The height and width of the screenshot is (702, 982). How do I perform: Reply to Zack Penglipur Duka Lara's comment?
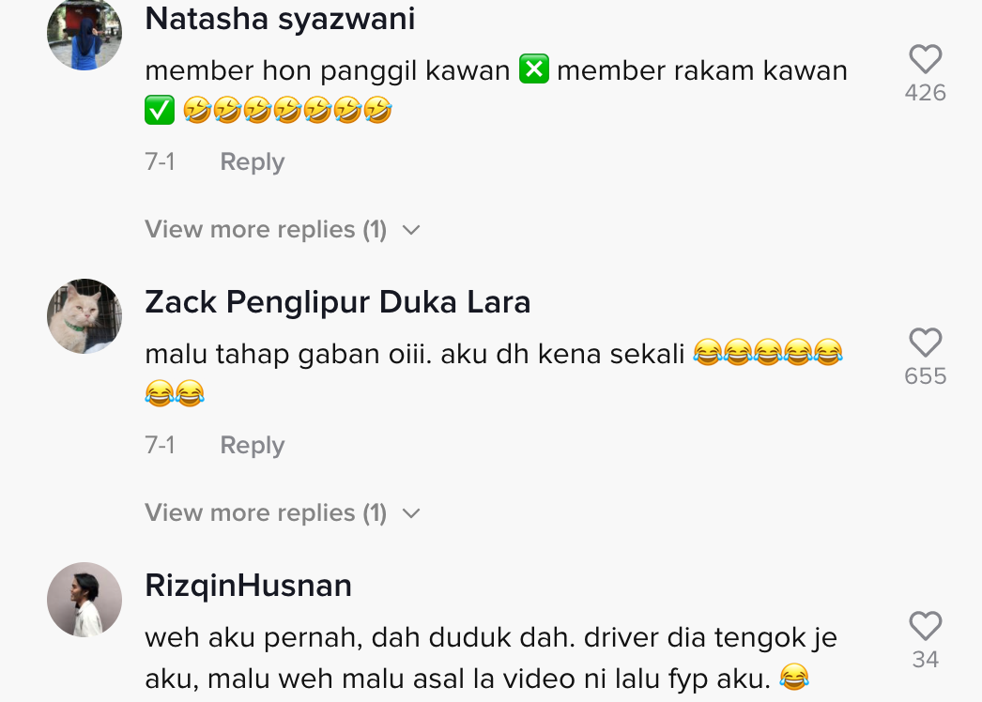point(253,445)
